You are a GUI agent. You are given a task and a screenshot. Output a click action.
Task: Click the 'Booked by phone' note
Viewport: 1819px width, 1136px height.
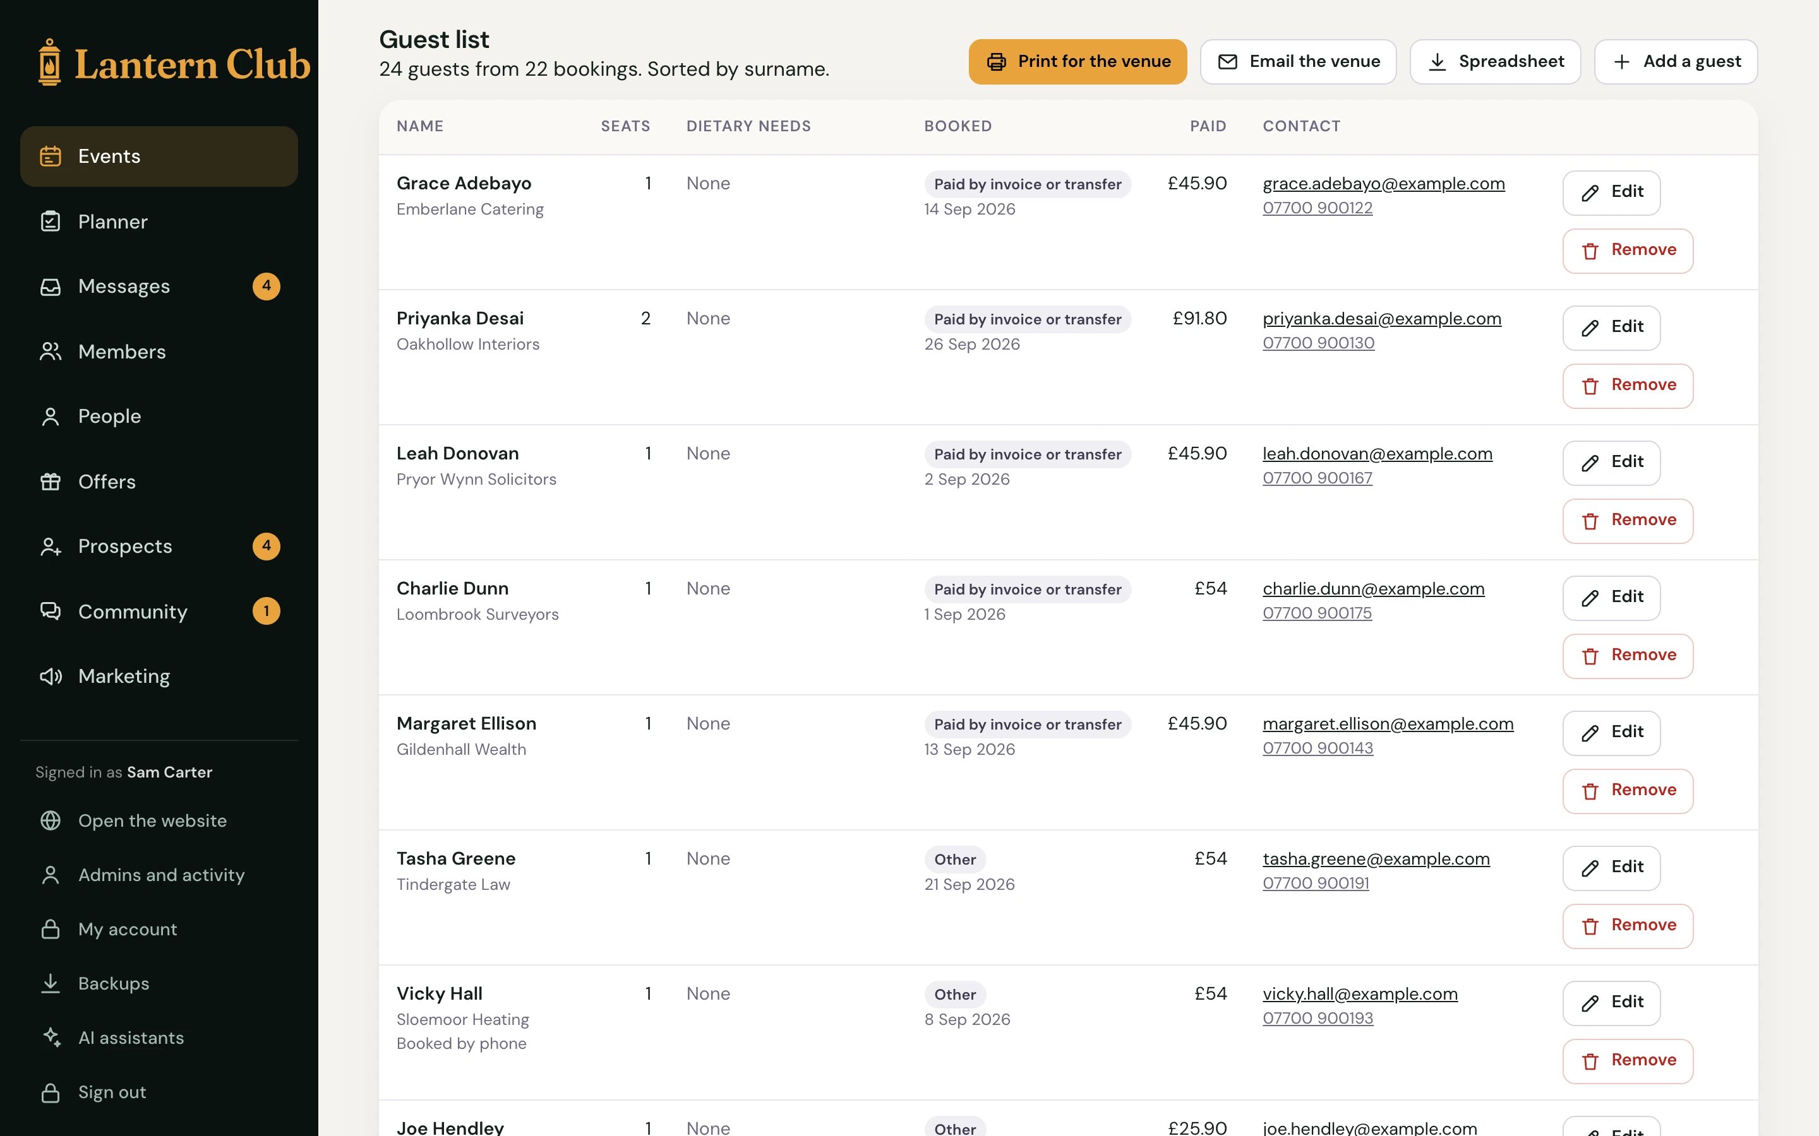[x=461, y=1044]
